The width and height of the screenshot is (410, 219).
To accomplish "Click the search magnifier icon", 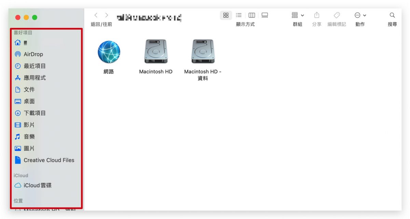I will point(392,15).
